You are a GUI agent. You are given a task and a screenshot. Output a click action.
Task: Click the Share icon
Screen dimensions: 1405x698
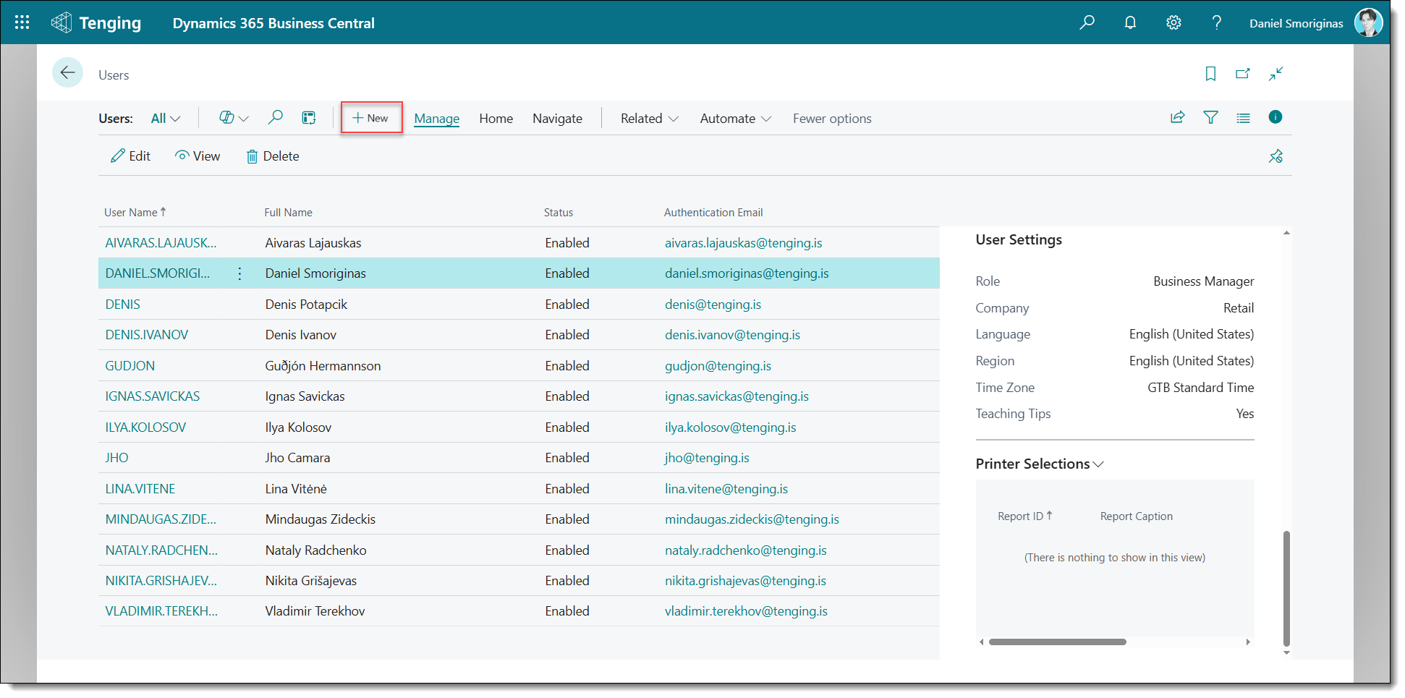1178,117
